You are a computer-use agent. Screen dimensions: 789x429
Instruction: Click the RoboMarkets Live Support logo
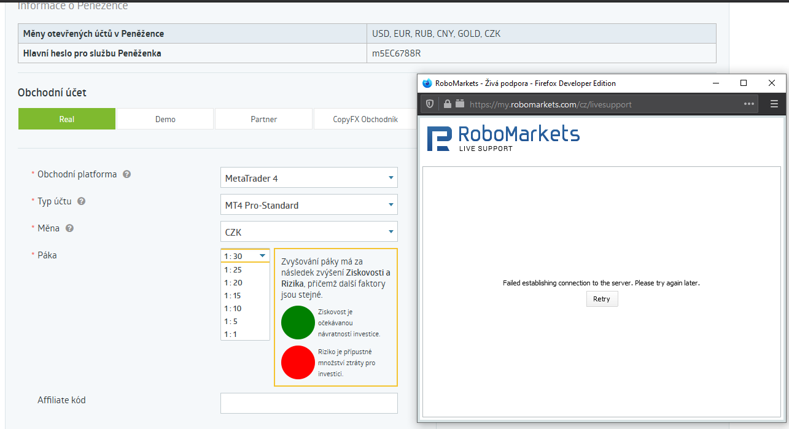pos(503,139)
